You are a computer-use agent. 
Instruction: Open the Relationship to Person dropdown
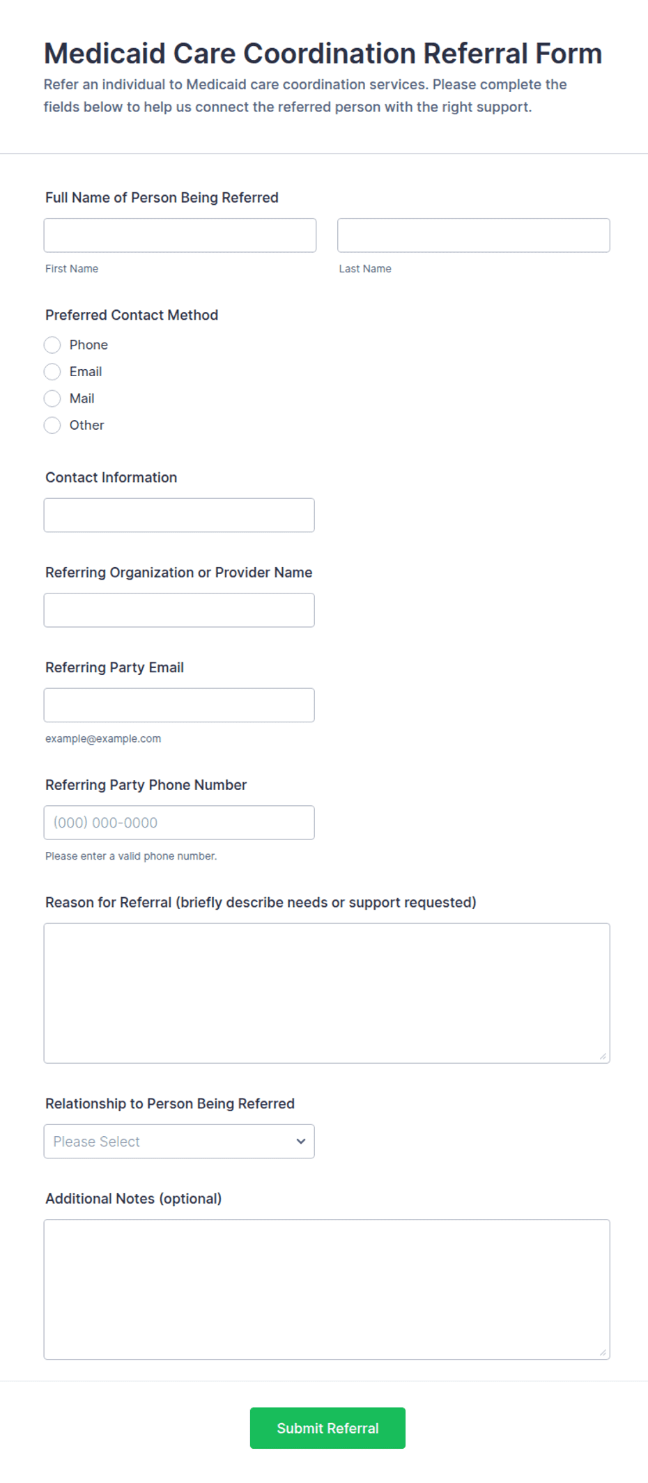click(179, 1142)
